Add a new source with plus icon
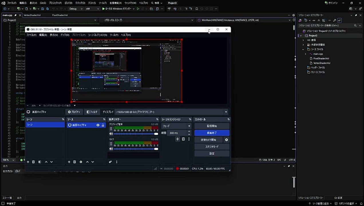The width and height of the screenshot is (364, 206). pos(69,162)
